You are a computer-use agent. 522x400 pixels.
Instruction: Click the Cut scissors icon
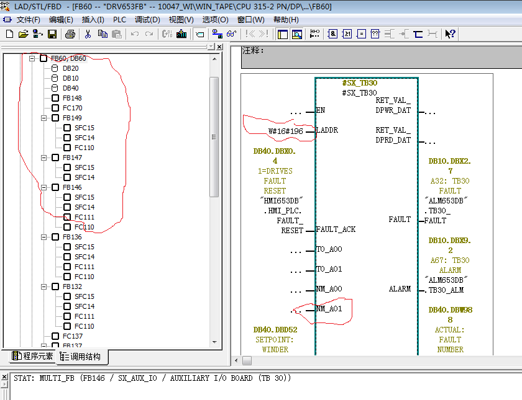click(x=88, y=34)
